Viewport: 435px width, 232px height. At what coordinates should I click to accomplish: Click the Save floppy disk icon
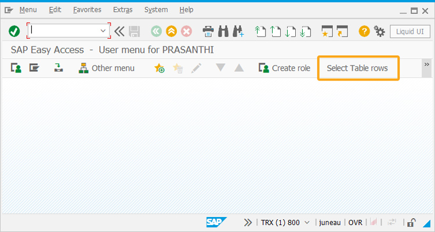[135, 31]
